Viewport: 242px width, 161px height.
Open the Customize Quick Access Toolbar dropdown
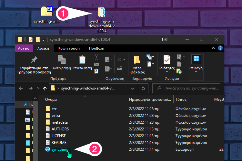(x=44, y=40)
